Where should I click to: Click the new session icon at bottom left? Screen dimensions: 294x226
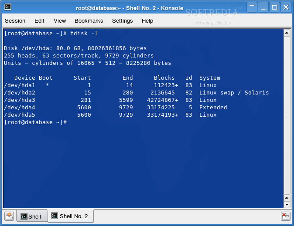9,216
